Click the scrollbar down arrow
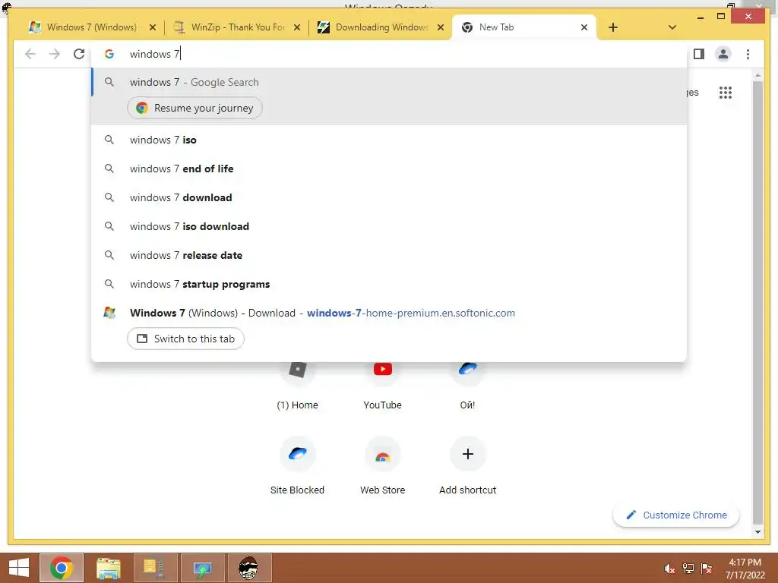The width and height of the screenshot is (778, 583). point(757,532)
